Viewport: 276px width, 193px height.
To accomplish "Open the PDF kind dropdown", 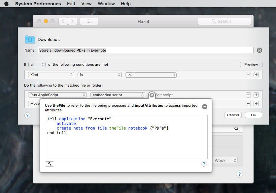I will click(x=151, y=75).
